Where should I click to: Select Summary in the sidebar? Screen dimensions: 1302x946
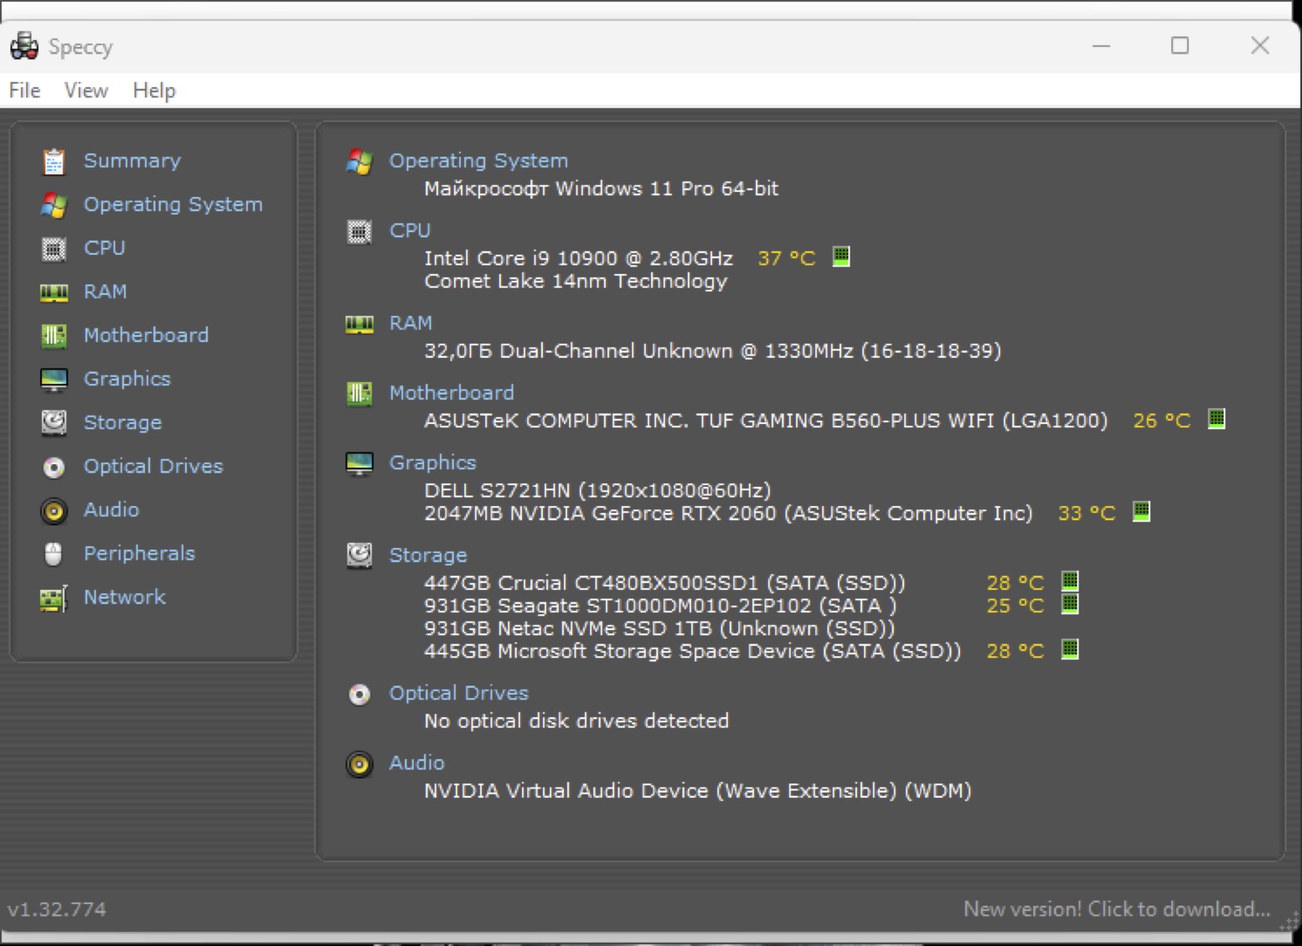[132, 161]
